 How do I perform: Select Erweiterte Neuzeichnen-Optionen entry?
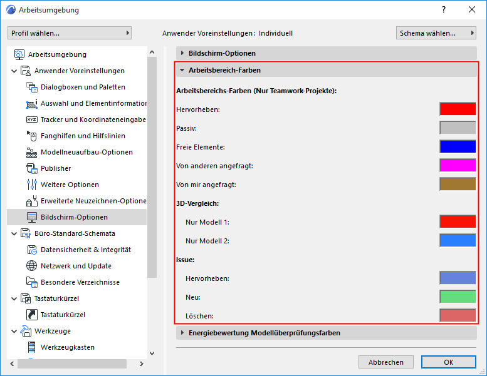pos(93,201)
